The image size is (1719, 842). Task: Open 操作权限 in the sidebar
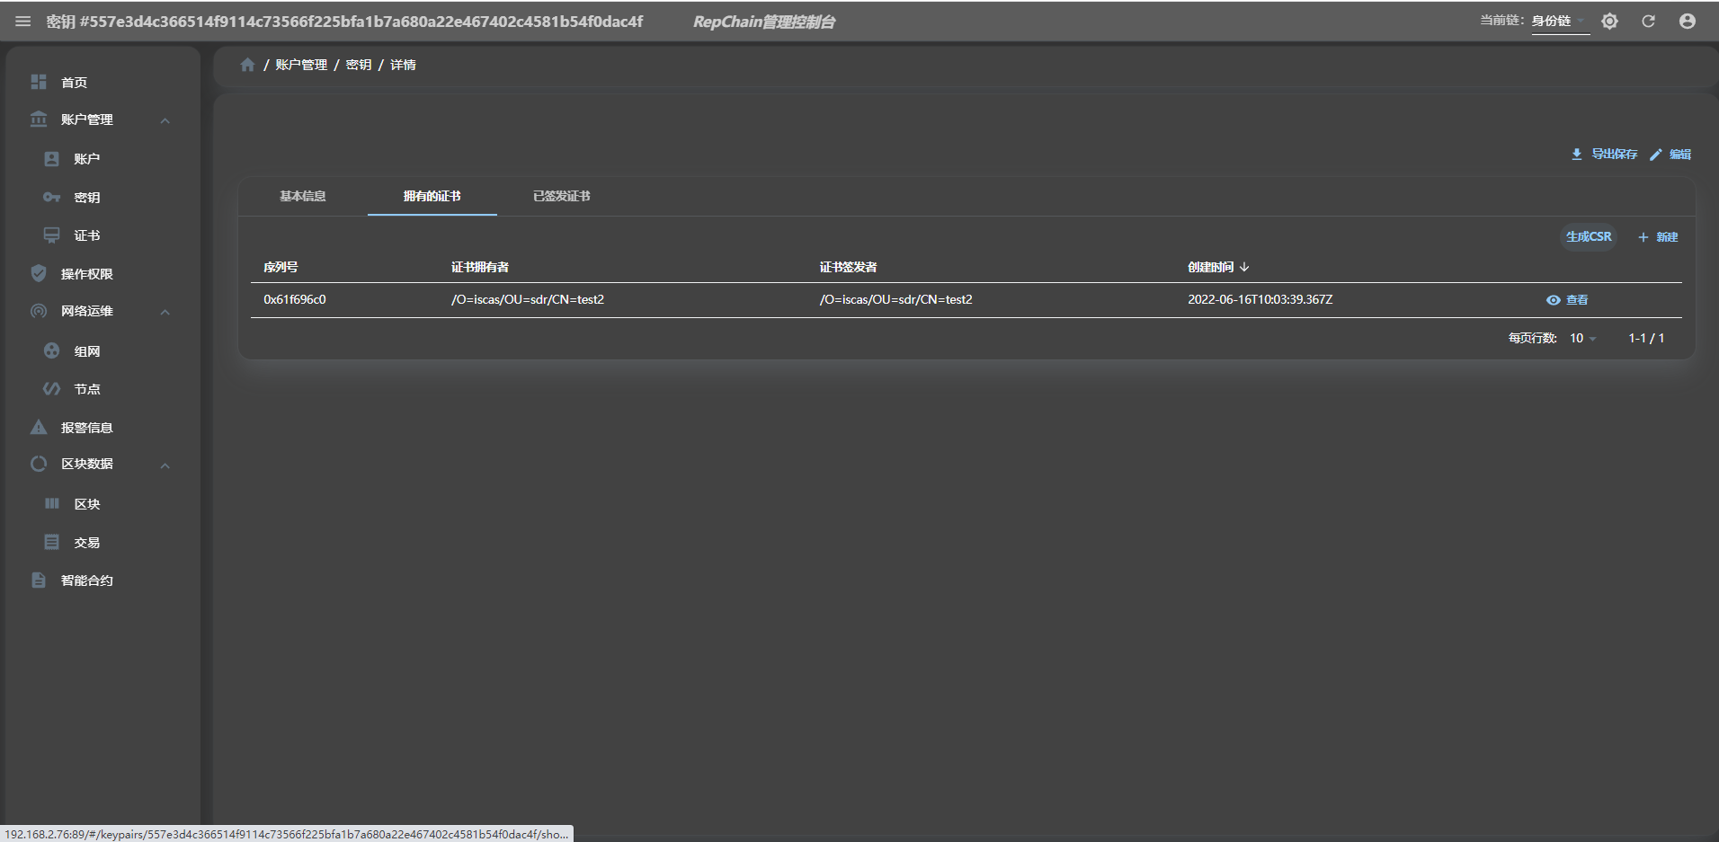pos(87,274)
